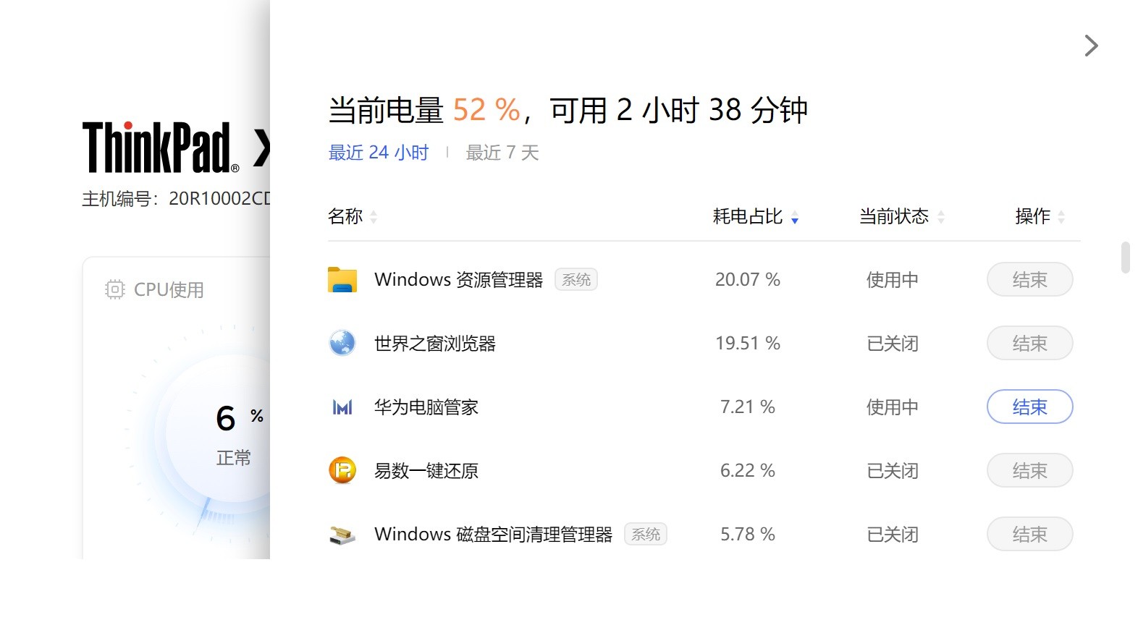Click the 名称 column header

pos(345,216)
